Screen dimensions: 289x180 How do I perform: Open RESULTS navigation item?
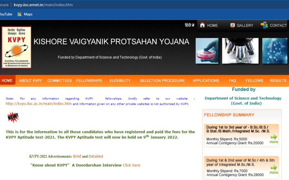pyautogui.click(x=278, y=81)
